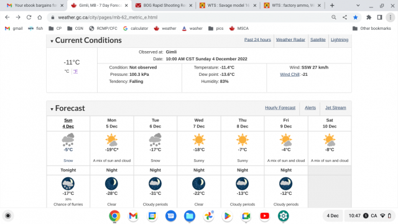This screenshot has height=224, width=398.
Task: Go back to the previous page
Action: click(x=7, y=17)
